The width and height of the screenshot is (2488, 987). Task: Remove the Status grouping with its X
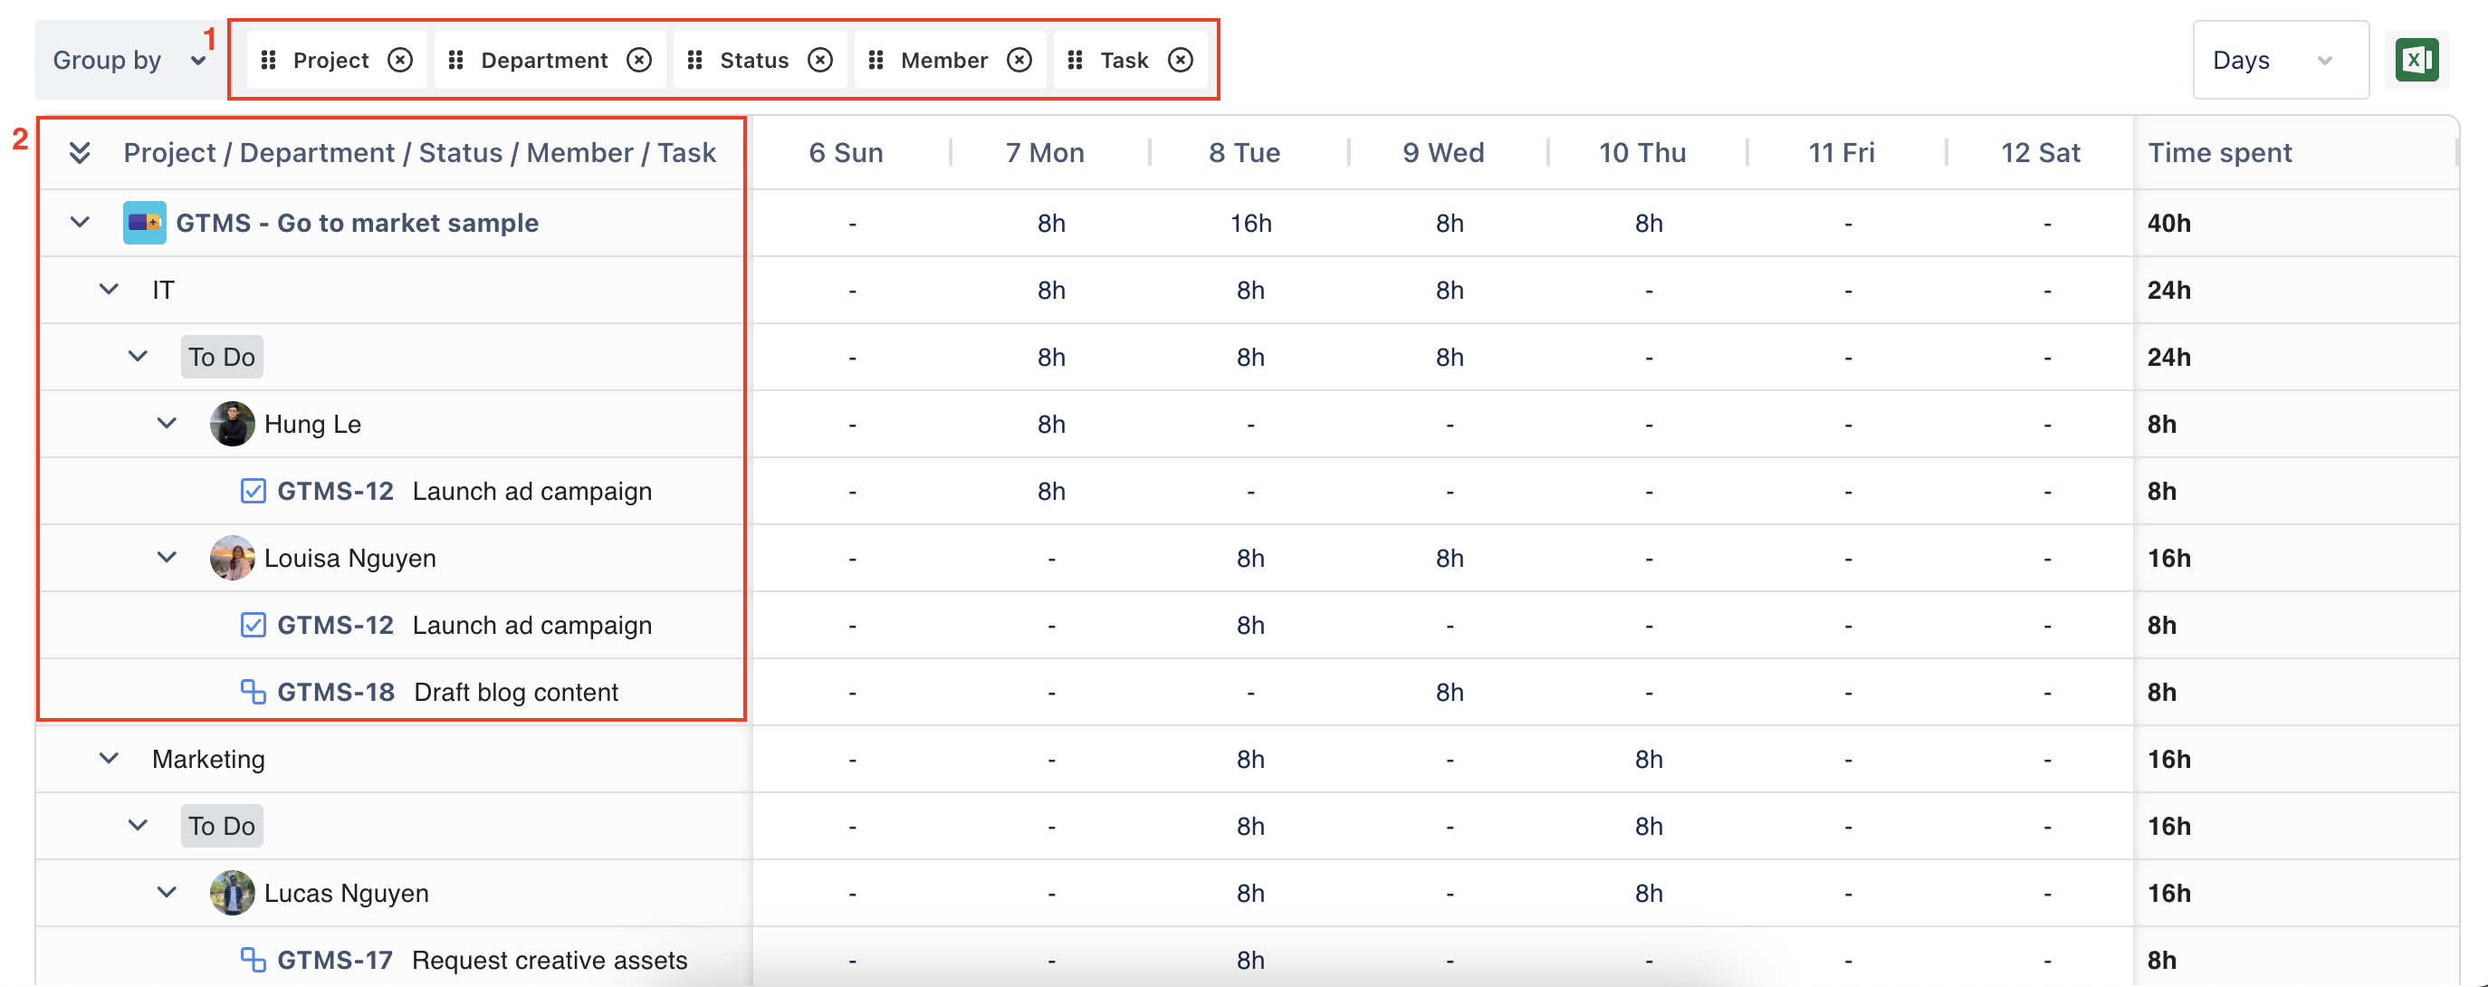[x=820, y=60]
